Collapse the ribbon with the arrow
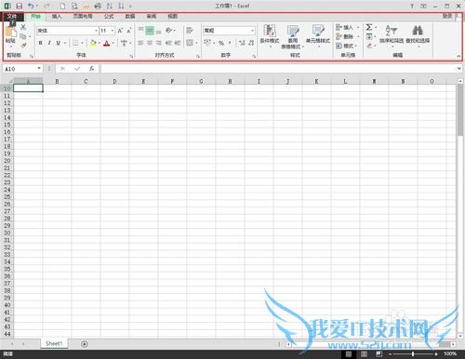465x359 pixels. (x=458, y=56)
